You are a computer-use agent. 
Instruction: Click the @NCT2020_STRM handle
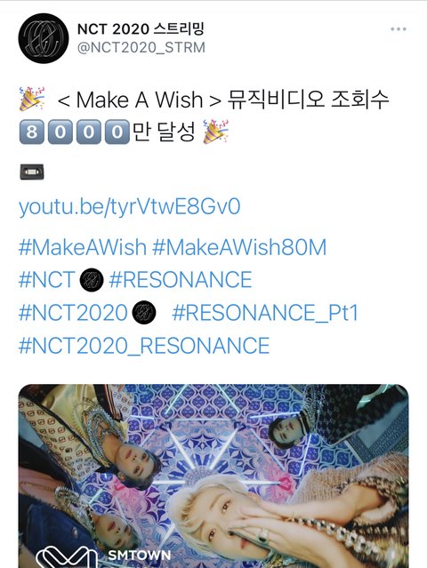[141, 47]
